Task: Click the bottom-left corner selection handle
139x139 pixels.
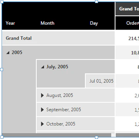Action: [2, 137]
